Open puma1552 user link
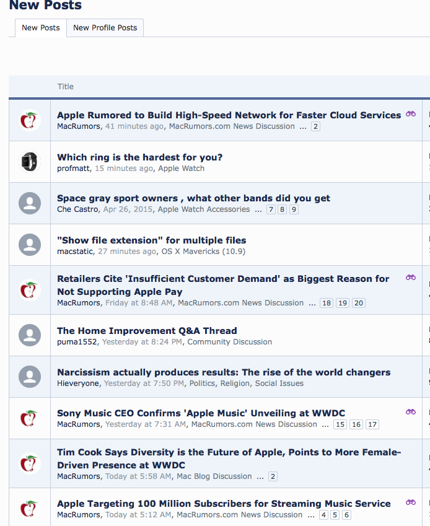 [77, 342]
